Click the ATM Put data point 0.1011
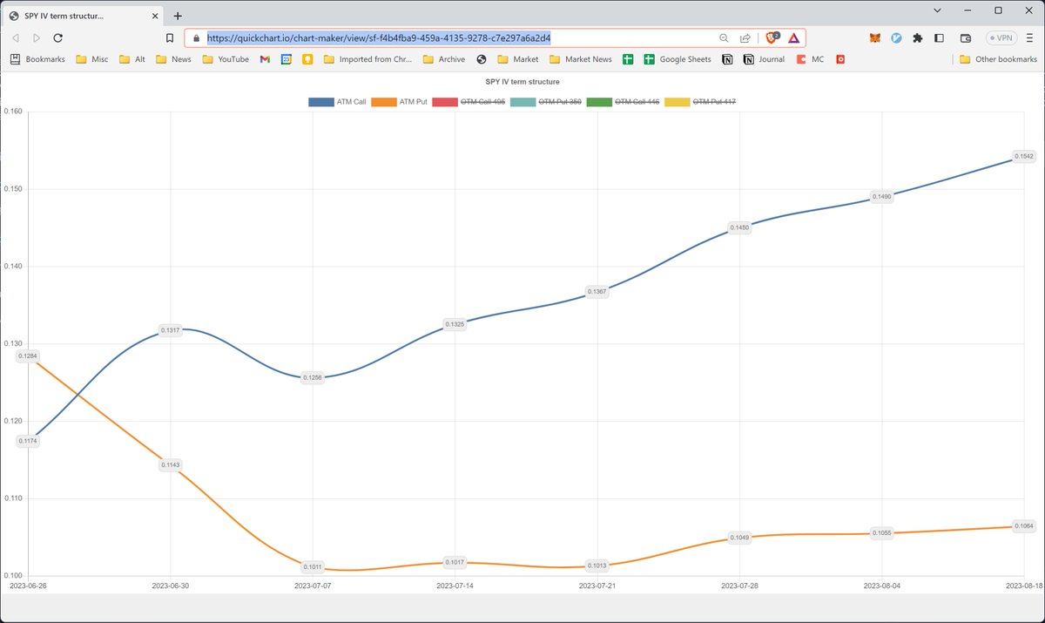This screenshot has width=1045, height=623. (x=313, y=567)
